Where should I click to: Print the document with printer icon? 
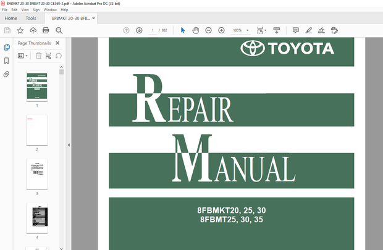click(46, 30)
